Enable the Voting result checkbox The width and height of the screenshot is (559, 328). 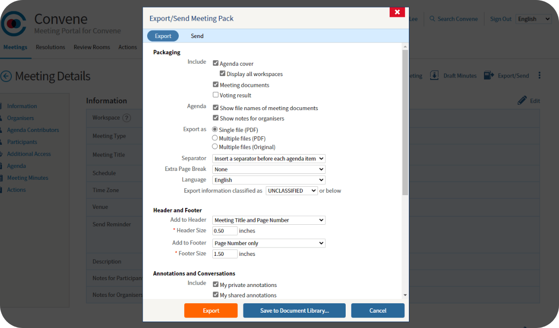[x=216, y=95]
